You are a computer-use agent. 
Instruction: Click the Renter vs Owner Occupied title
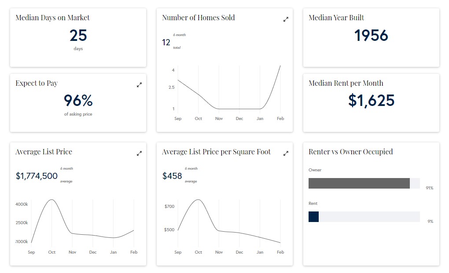click(350, 151)
